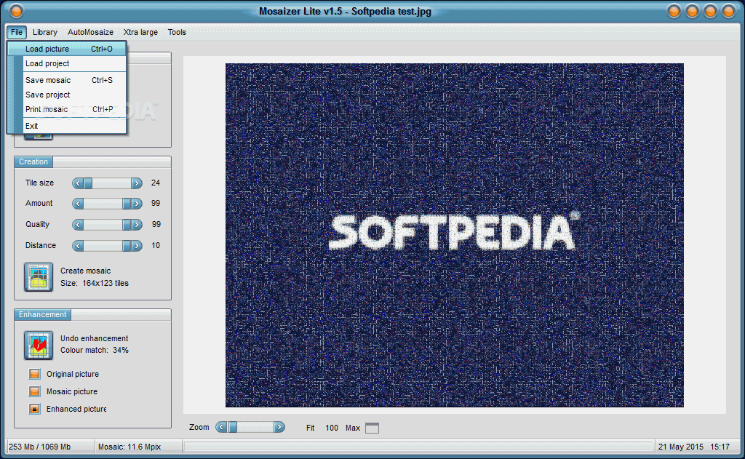Select the Original picture toggle

click(x=35, y=374)
